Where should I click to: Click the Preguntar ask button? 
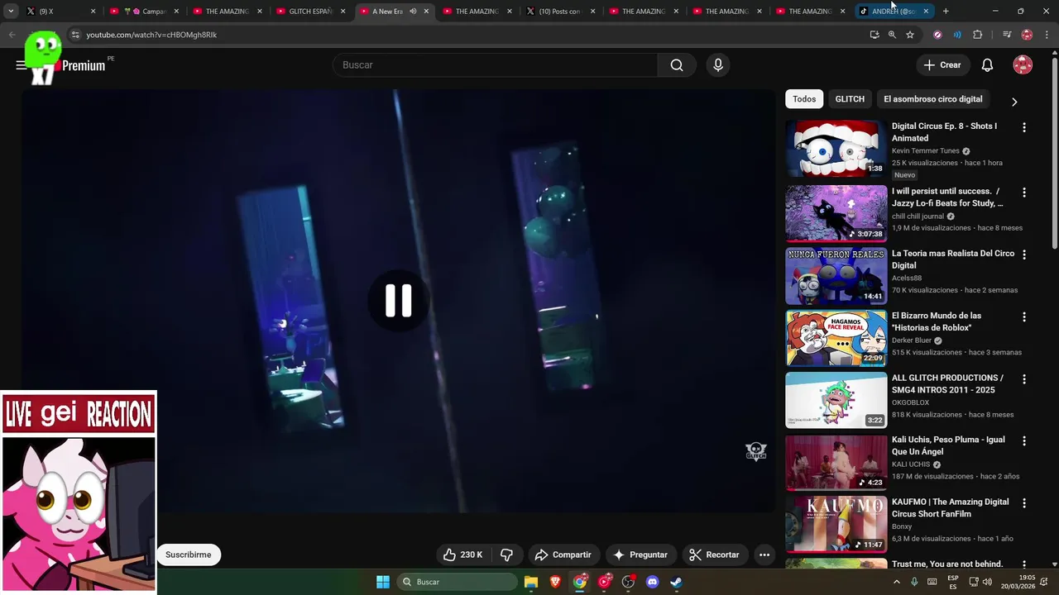(x=640, y=555)
